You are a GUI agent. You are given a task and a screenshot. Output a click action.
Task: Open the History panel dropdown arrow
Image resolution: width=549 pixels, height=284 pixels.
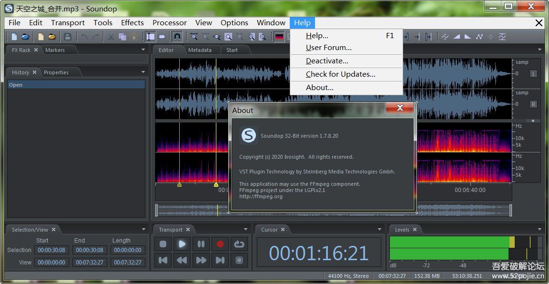pos(143,72)
